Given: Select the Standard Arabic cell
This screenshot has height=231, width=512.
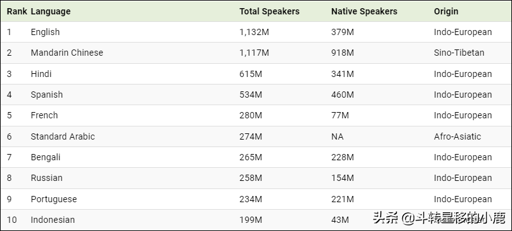Looking at the screenshot, I should [63, 136].
